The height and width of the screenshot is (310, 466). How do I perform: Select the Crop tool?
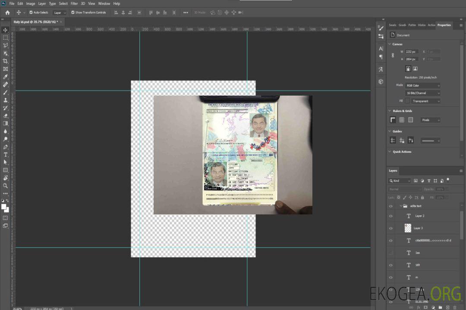pyautogui.click(x=6, y=61)
